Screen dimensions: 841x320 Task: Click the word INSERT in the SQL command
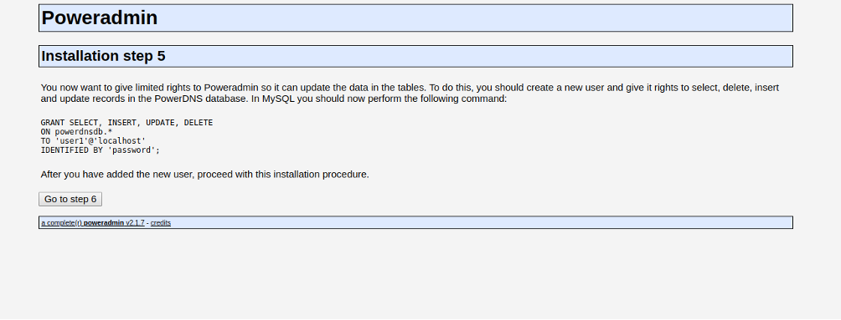(121, 123)
